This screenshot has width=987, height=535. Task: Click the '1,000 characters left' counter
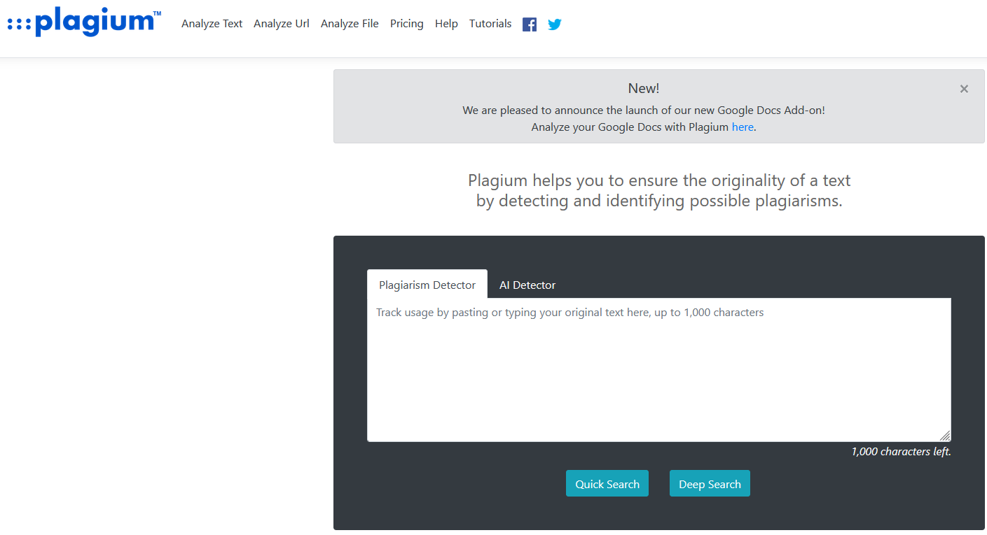pyautogui.click(x=901, y=452)
